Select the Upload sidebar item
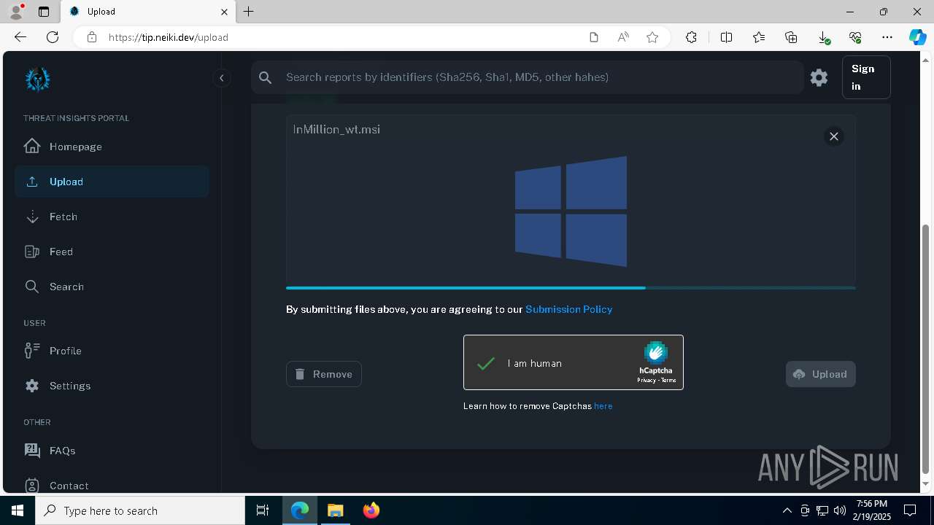Viewport: 934px width, 525px height. 112,182
